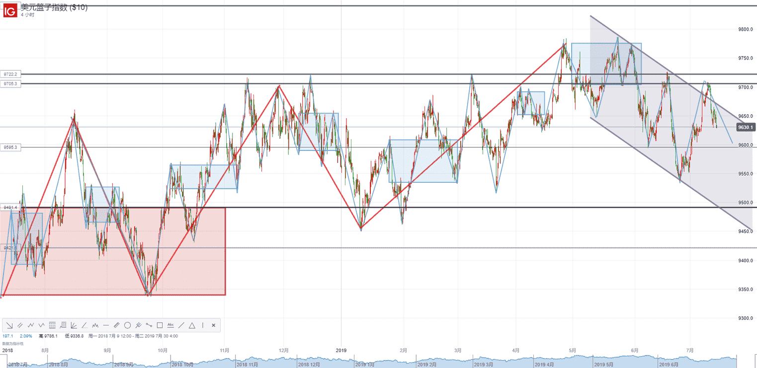
Task: Click the 12月 time axis label
Action: 284,350
